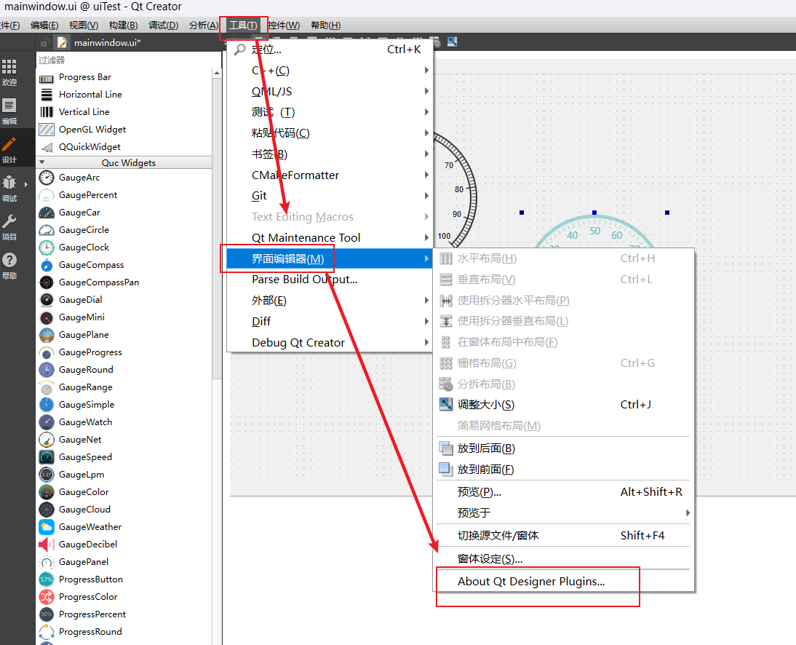Collapse the Quc Widgets category

pyautogui.click(x=42, y=163)
